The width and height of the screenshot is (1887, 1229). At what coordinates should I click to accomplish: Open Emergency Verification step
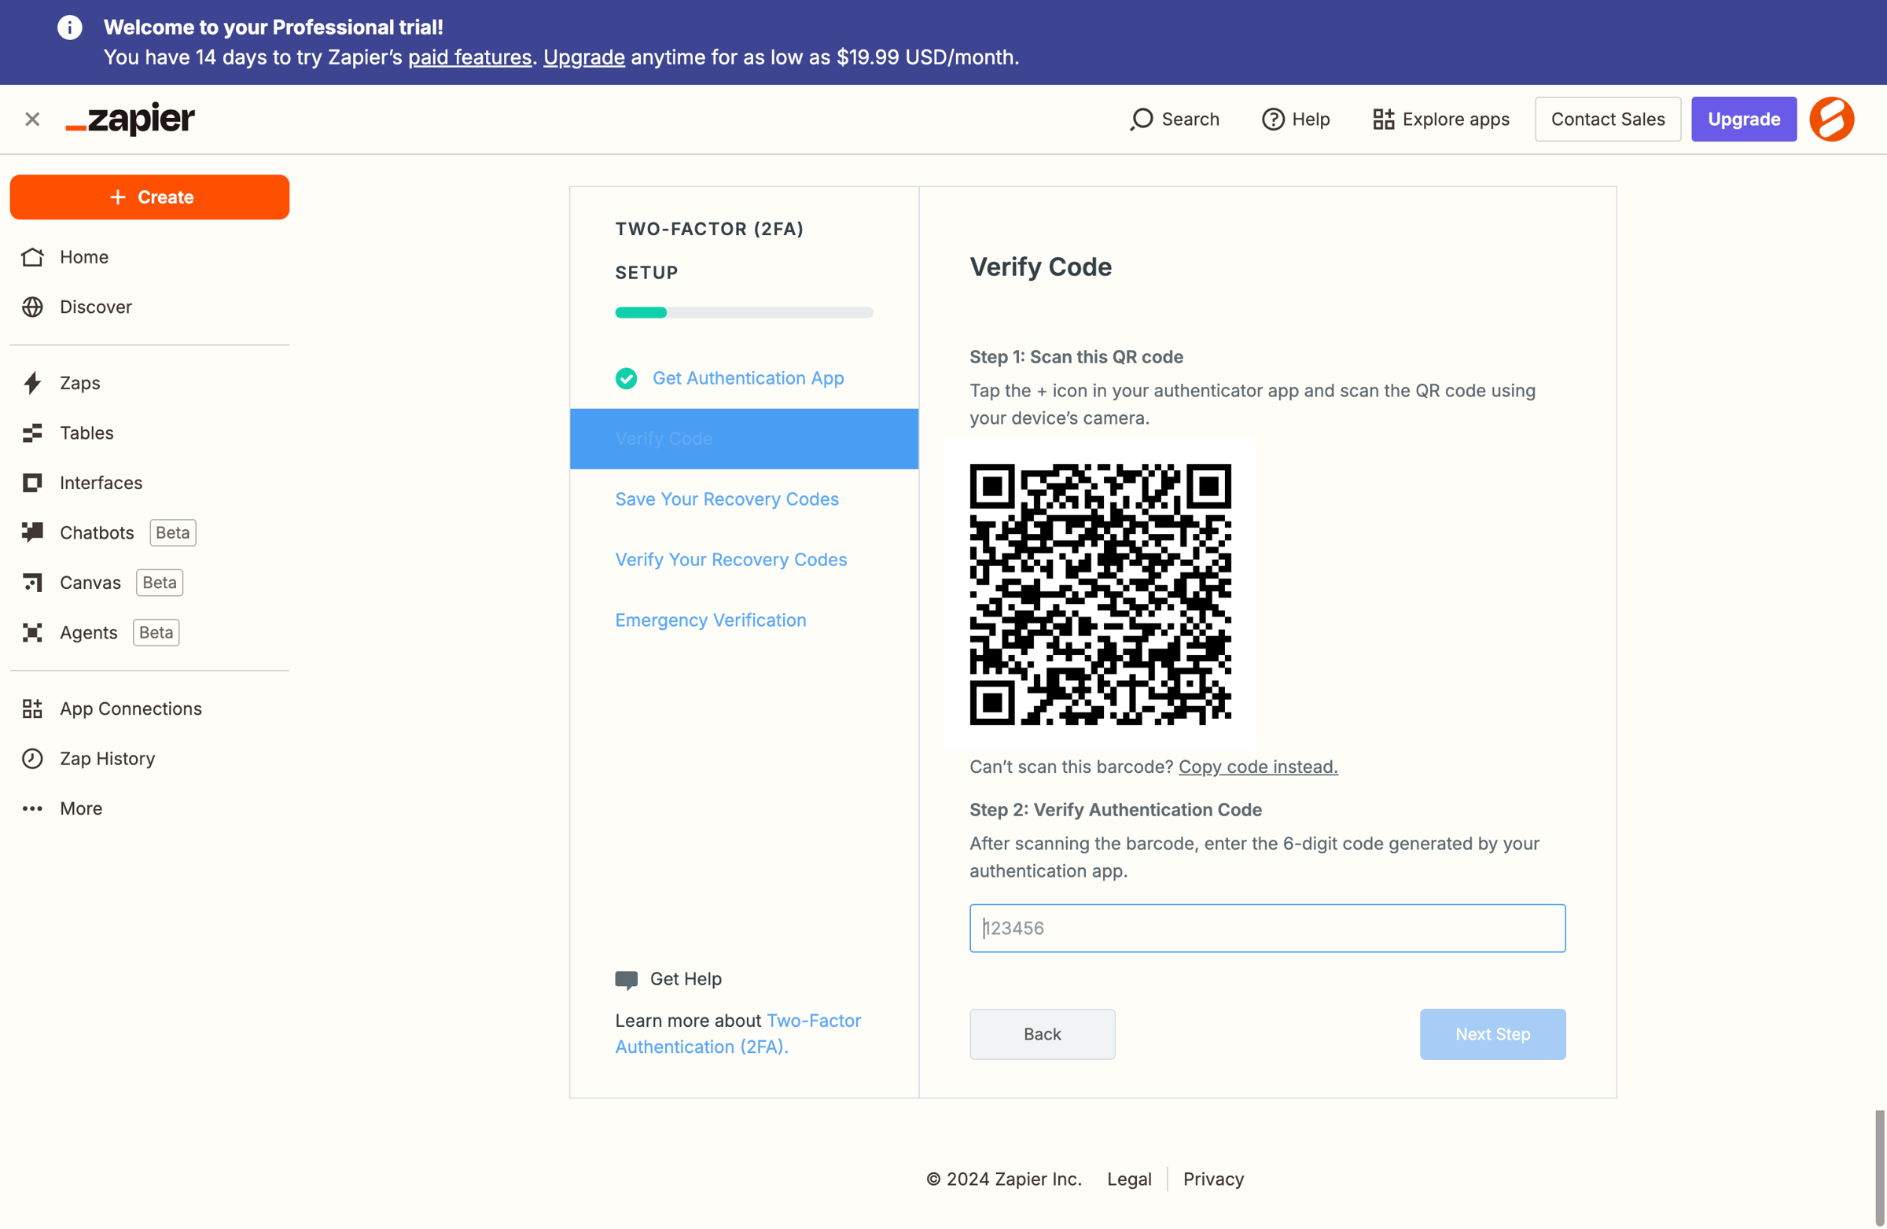coord(711,620)
